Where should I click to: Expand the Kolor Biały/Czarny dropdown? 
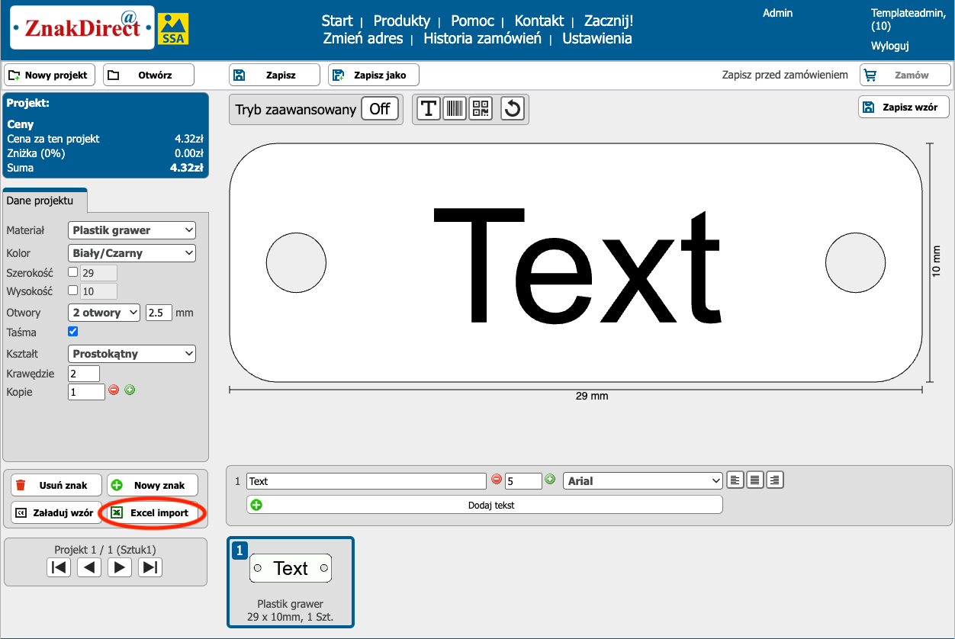(x=132, y=253)
